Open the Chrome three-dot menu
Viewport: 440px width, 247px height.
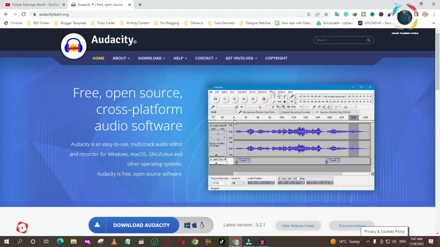pyautogui.click(x=434, y=14)
